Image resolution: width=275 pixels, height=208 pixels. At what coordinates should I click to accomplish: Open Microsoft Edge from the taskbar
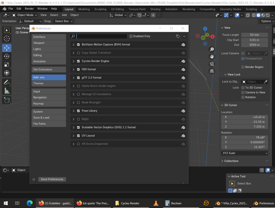[x=30, y=203]
